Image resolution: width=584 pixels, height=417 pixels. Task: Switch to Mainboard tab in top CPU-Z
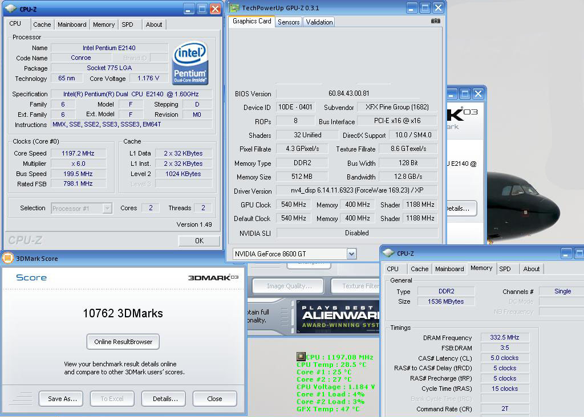(x=72, y=24)
